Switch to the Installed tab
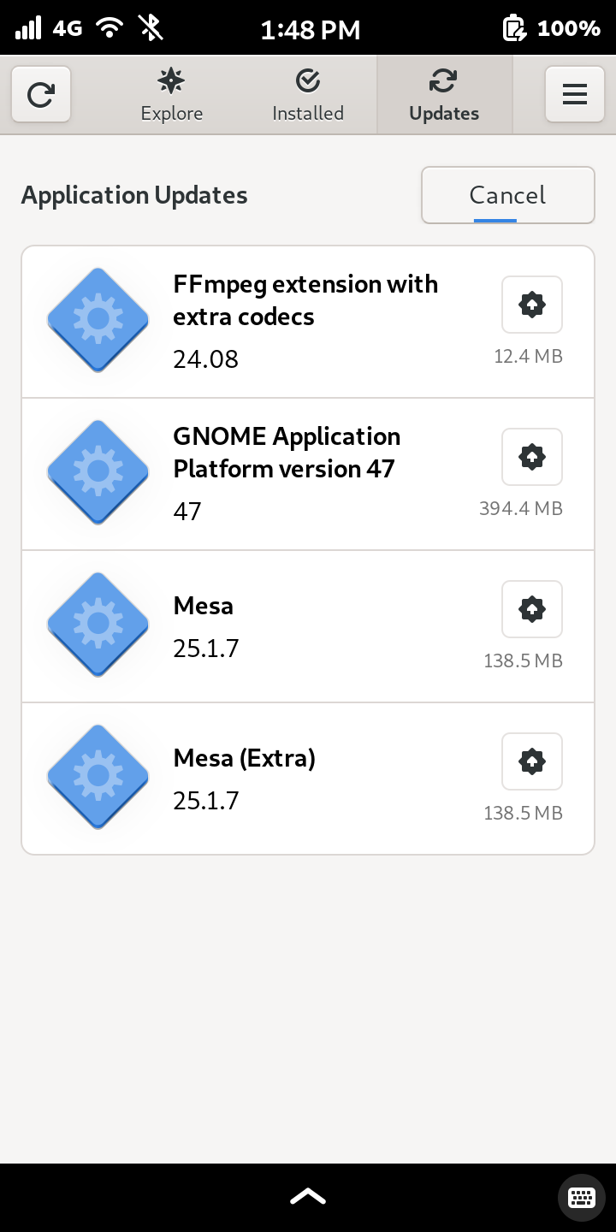616x1232 pixels. coord(308,95)
